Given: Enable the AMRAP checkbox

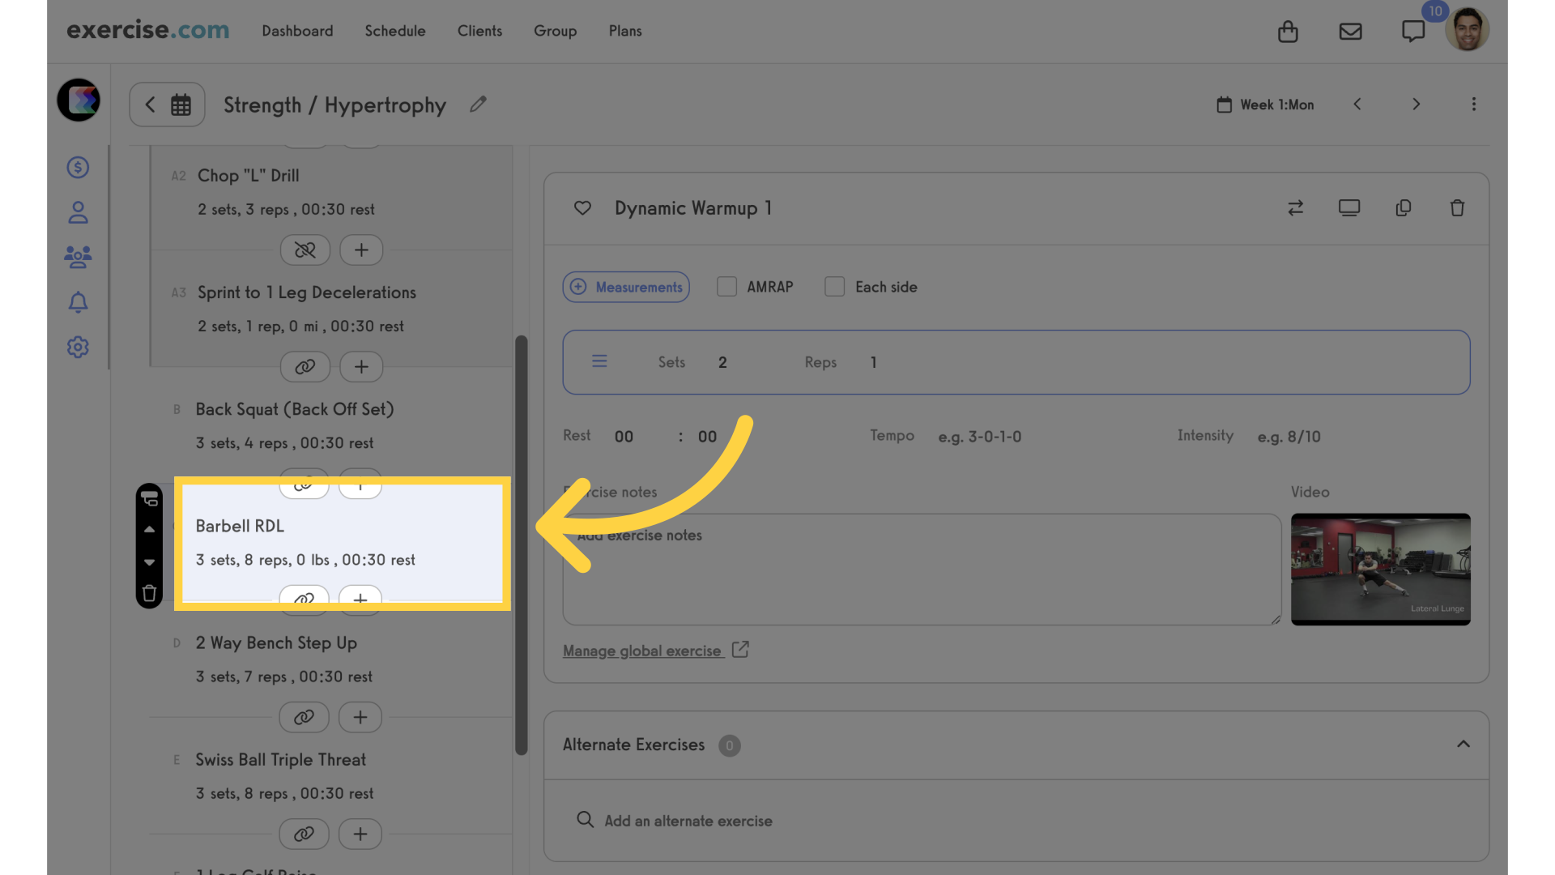Looking at the screenshot, I should (726, 287).
